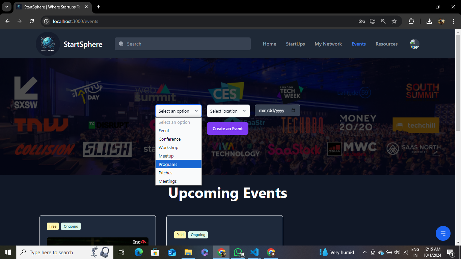Open Visual Studio Code from taskbar
Image resolution: width=461 pixels, height=259 pixels.
[x=254, y=252]
